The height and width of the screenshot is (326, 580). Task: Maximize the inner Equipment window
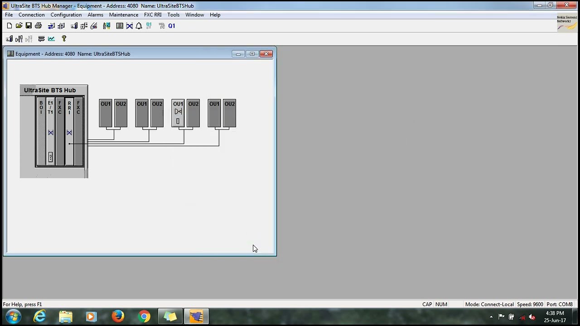click(x=252, y=54)
